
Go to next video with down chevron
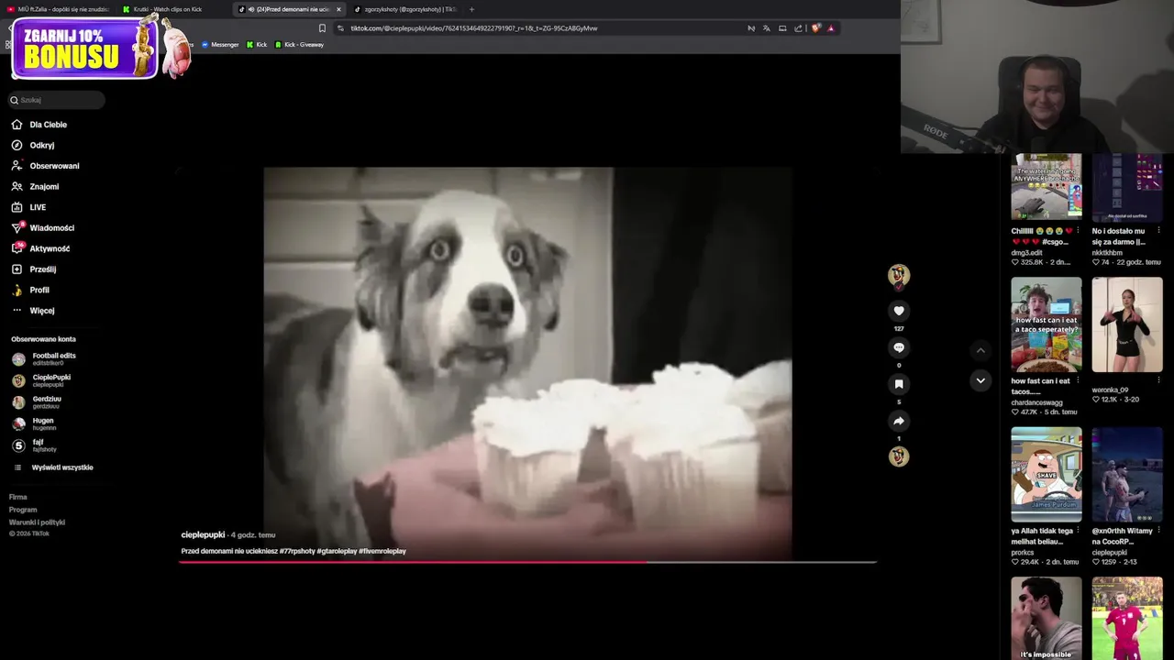[x=980, y=380]
